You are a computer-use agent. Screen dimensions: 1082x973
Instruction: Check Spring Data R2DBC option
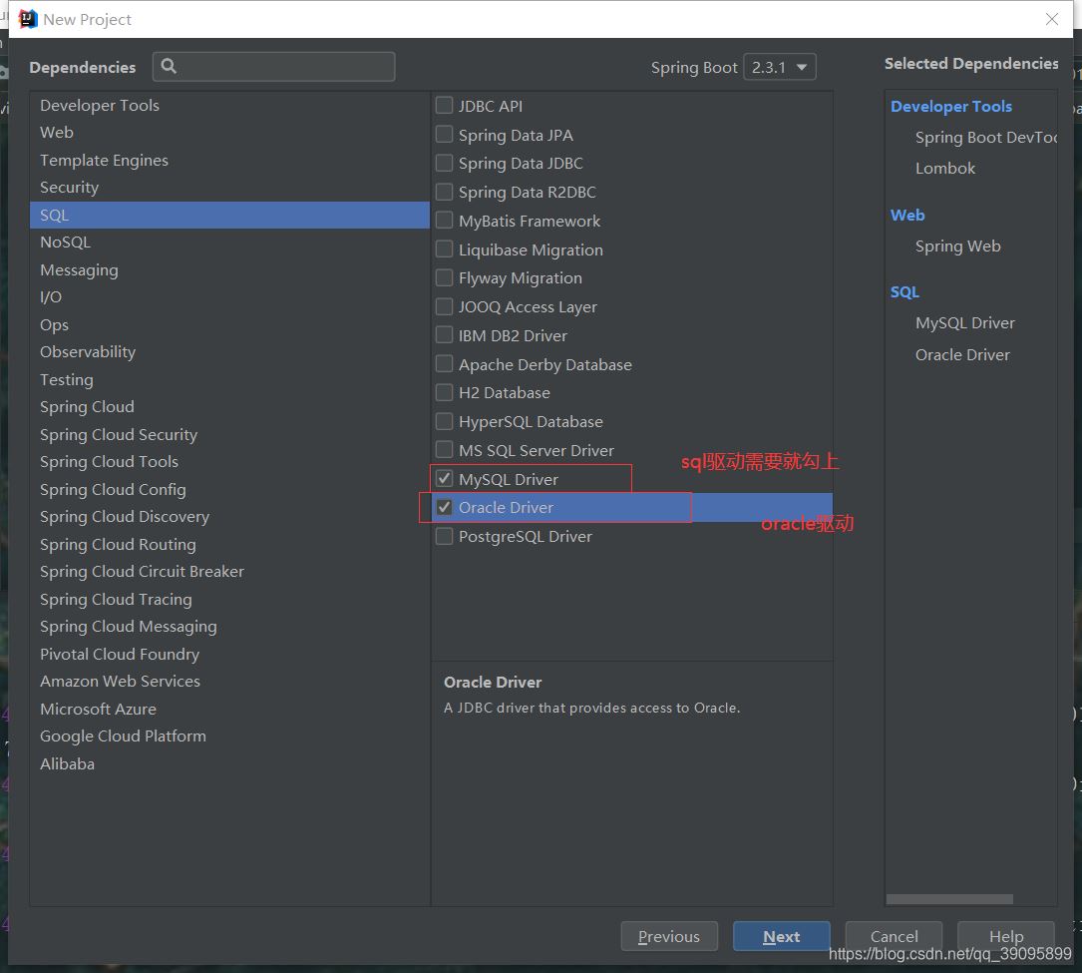pyautogui.click(x=445, y=192)
